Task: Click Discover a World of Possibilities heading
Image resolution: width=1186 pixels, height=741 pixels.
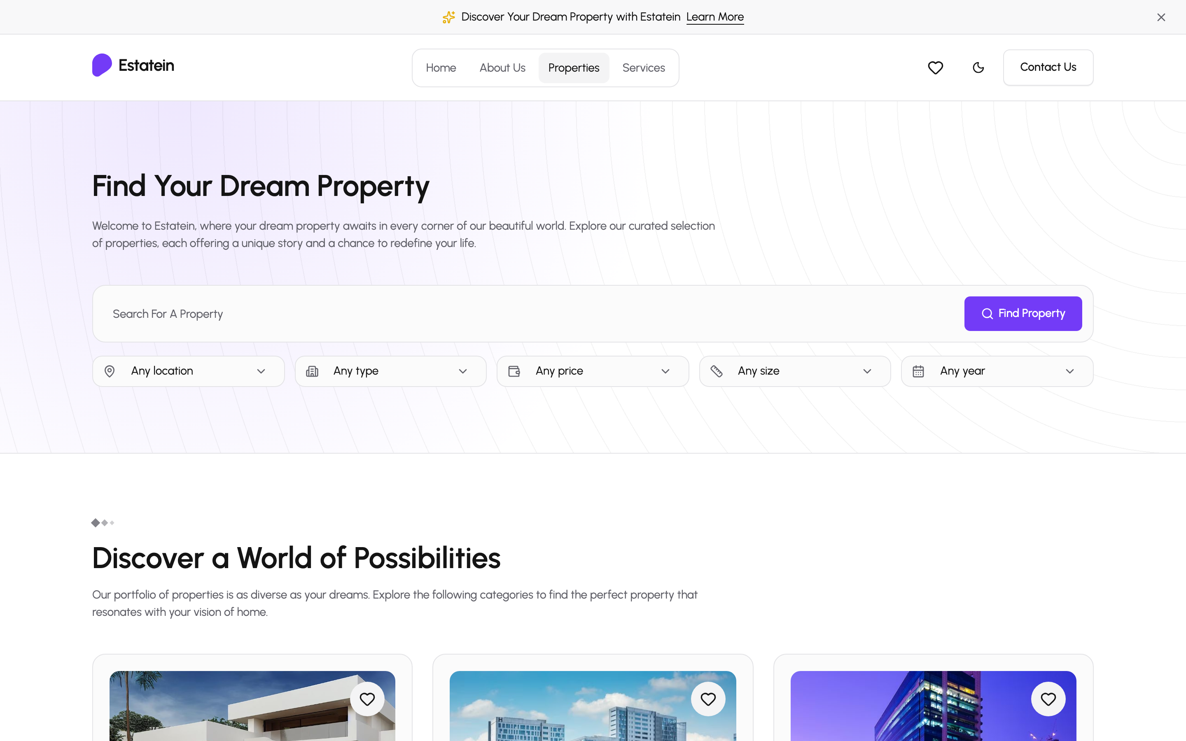Action: (296, 558)
